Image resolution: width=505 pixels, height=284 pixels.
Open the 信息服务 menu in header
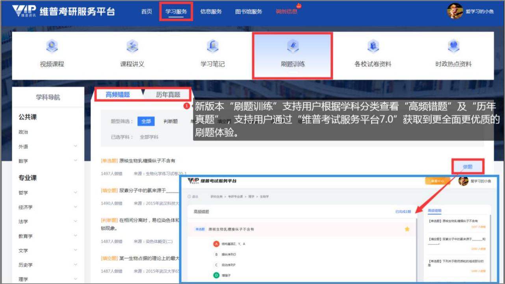[211, 12]
